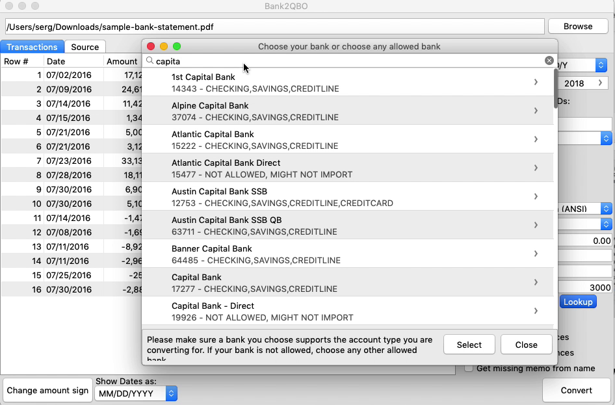Zoom the bank chooser dialog with the green button
Viewport: 615px width, 405px height.
177,46
